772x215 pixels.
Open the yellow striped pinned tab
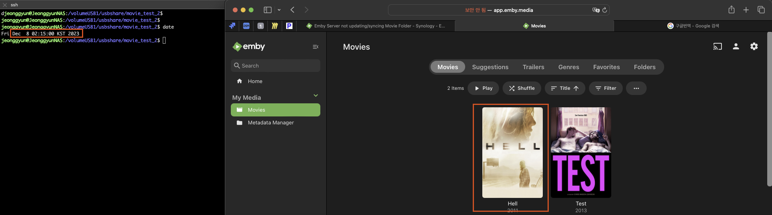(275, 26)
